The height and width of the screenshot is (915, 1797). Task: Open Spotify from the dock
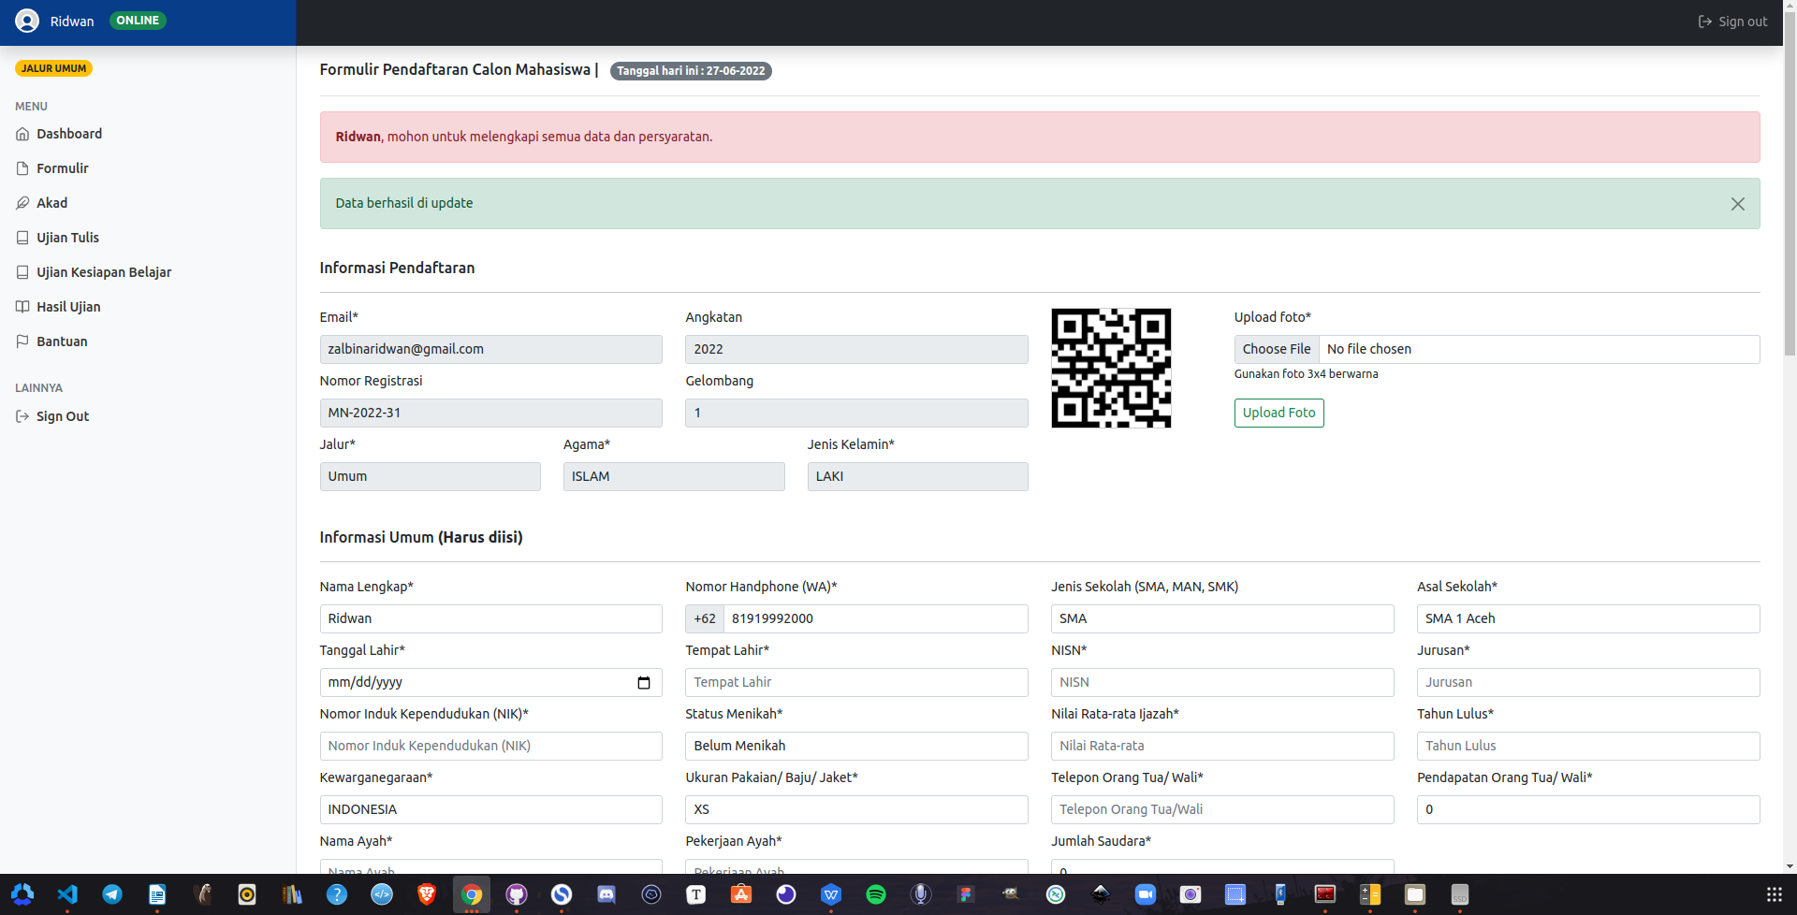(876, 894)
